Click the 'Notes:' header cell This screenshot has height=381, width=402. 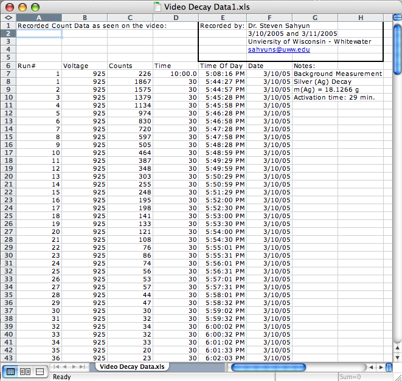pos(315,66)
